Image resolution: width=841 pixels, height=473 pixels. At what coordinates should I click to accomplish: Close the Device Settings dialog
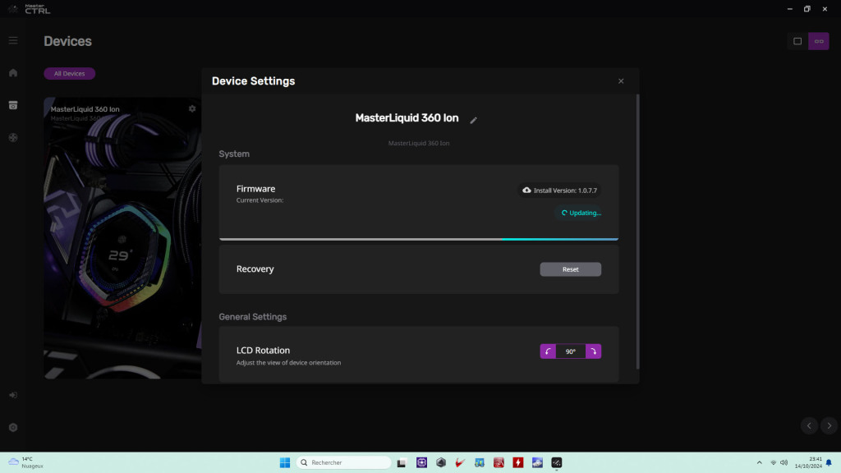click(x=621, y=81)
